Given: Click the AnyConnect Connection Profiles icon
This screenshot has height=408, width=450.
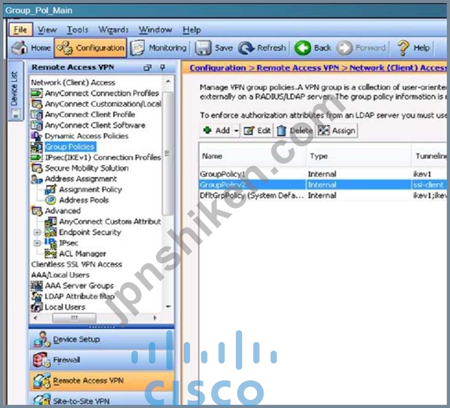Looking at the screenshot, I should (x=36, y=93).
